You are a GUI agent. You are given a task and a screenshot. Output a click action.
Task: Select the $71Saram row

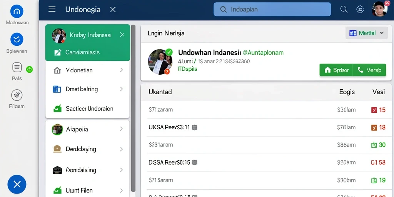point(266,180)
